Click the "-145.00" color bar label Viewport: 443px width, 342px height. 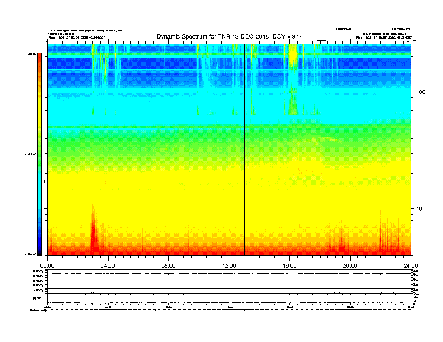[x=31, y=154]
